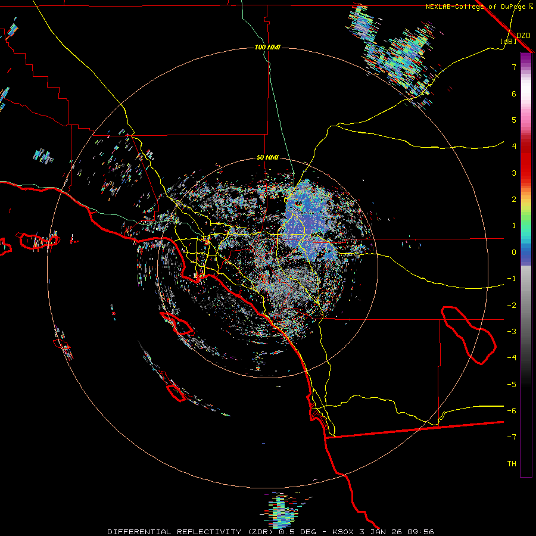Click the "100 NMI" range ring label

point(267,47)
